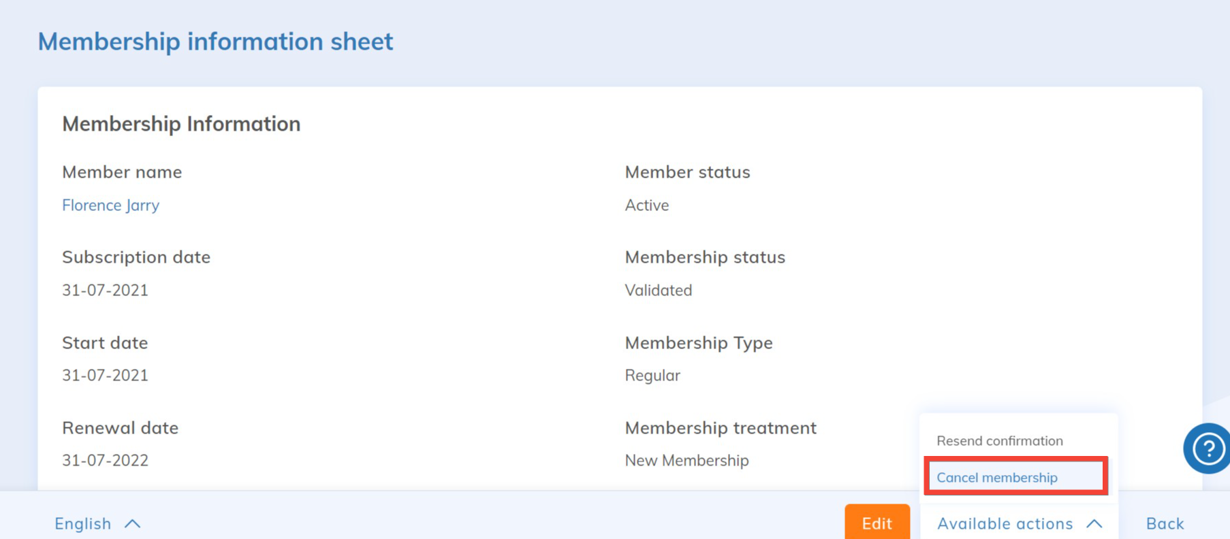Click the Validated membership status value
This screenshot has height=539, width=1230.
(x=658, y=290)
